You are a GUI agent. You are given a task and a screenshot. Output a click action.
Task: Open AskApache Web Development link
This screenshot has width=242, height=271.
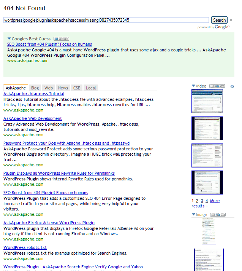click(33, 118)
